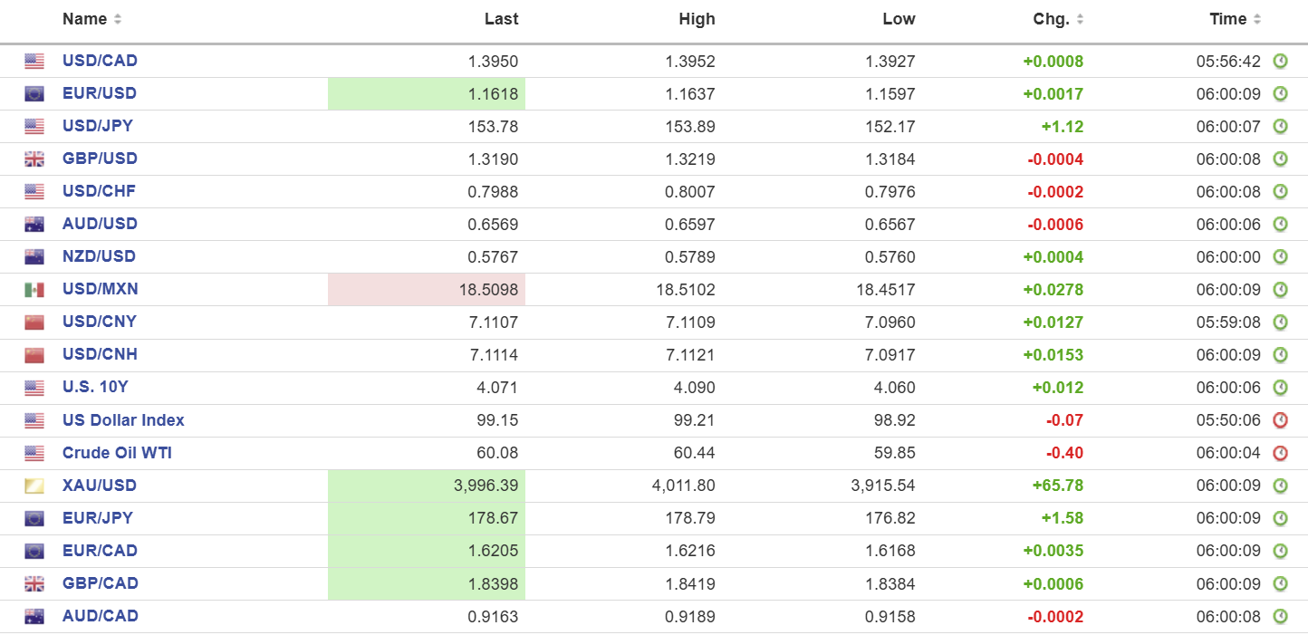1308x635 pixels.
Task: Click the red clock icon for Crude Oil WTI
Action: point(1280,453)
